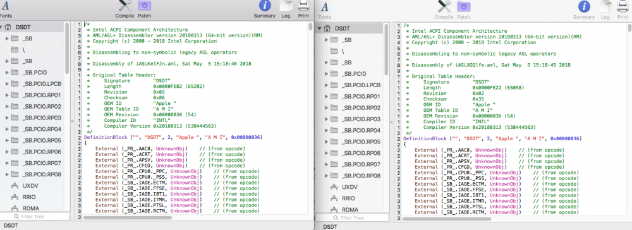The width and height of the screenshot is (632, 230).
Task: Click DefinitionBlock line in right editor
Action: 492,138
